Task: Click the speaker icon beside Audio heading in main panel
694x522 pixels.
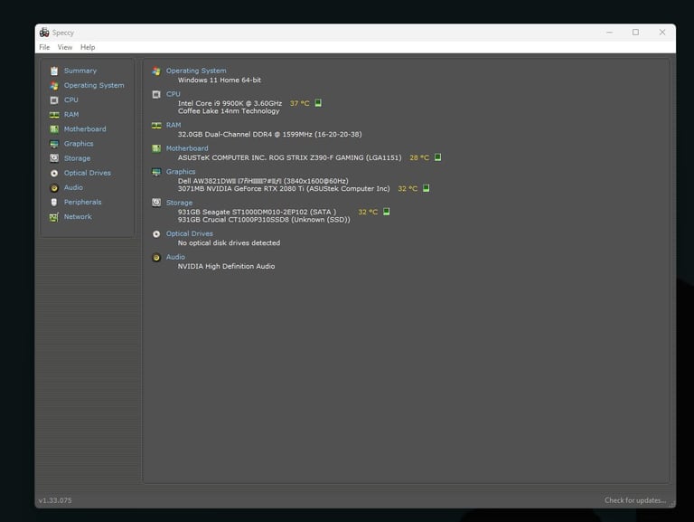Action: [x=156, y=258]
